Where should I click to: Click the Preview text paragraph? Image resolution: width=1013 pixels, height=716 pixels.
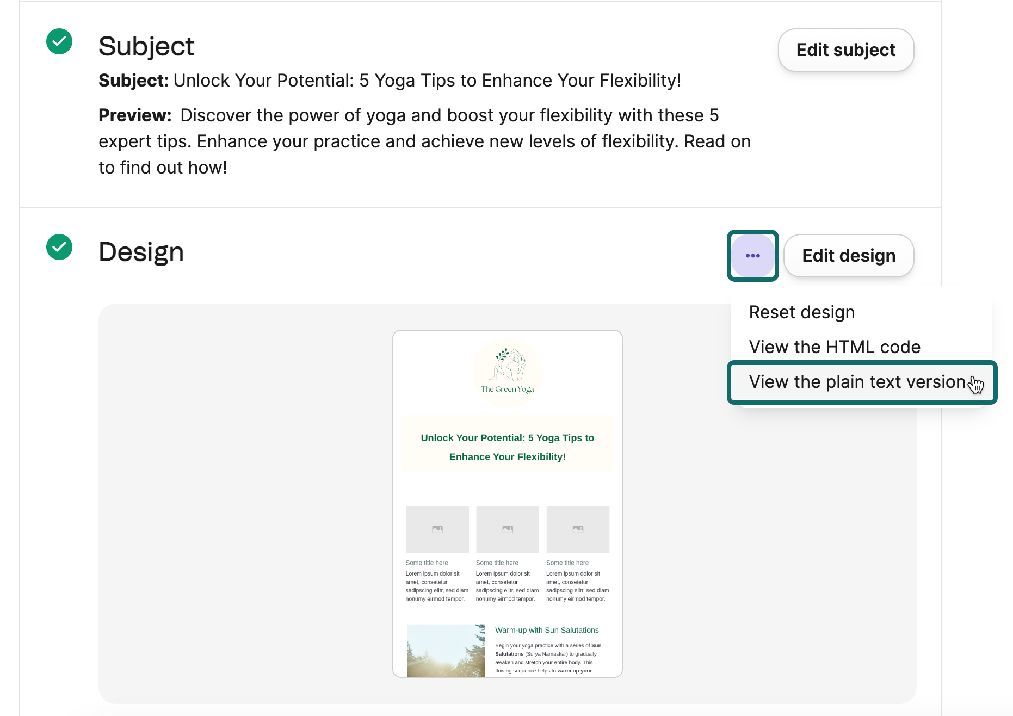pos(424,141)
